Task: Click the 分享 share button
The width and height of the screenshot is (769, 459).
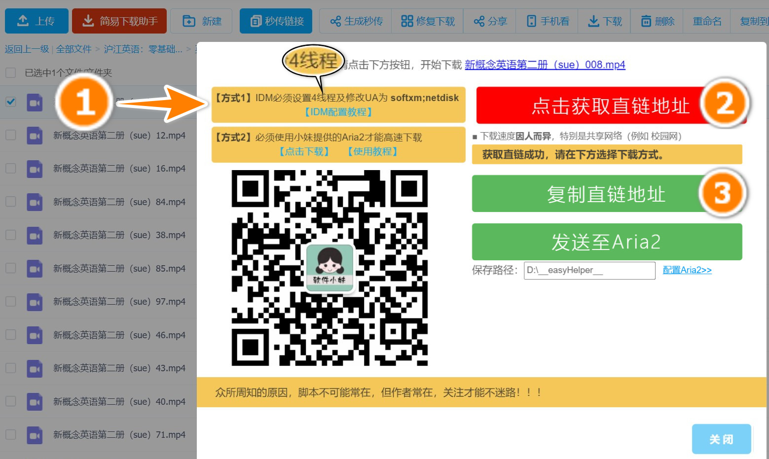Action: [490, 21]
